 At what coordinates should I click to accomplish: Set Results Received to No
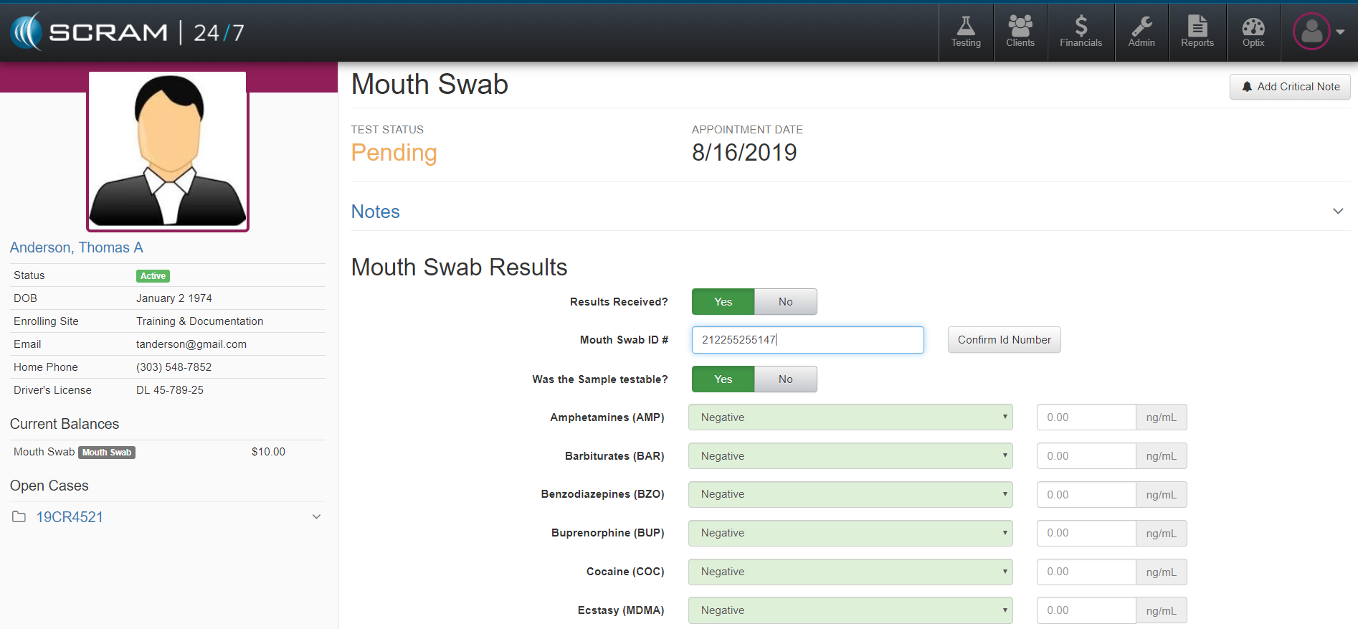point(785,302)
